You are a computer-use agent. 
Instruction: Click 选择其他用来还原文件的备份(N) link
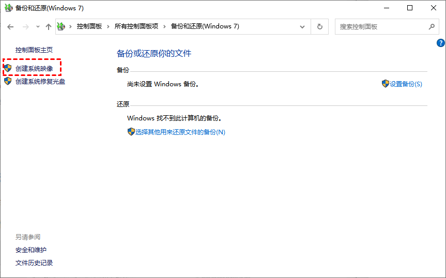(x=180, y=132)
